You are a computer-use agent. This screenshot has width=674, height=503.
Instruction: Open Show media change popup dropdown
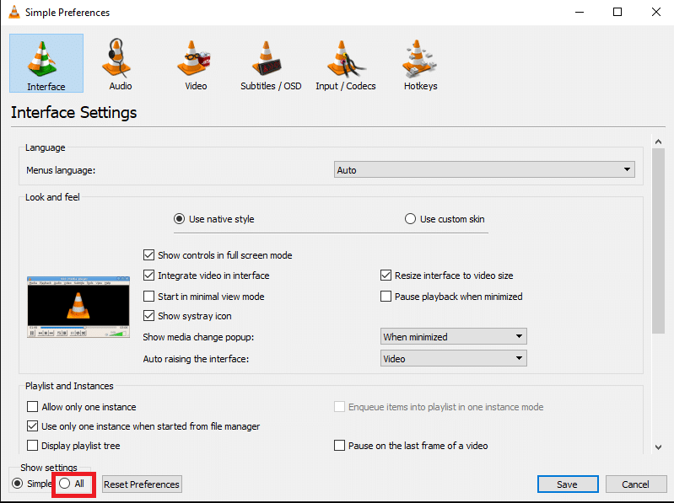click(454, 336)
